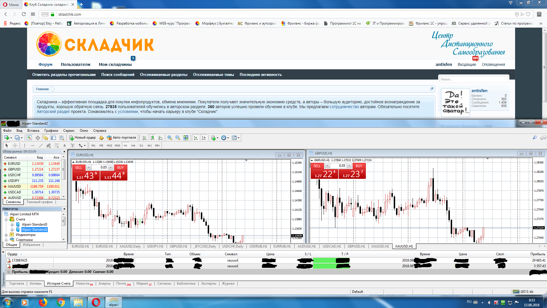This screenshot has width=547, height=308.
Task: Click the zoom in magnifier icon
Action: [170, 138]
